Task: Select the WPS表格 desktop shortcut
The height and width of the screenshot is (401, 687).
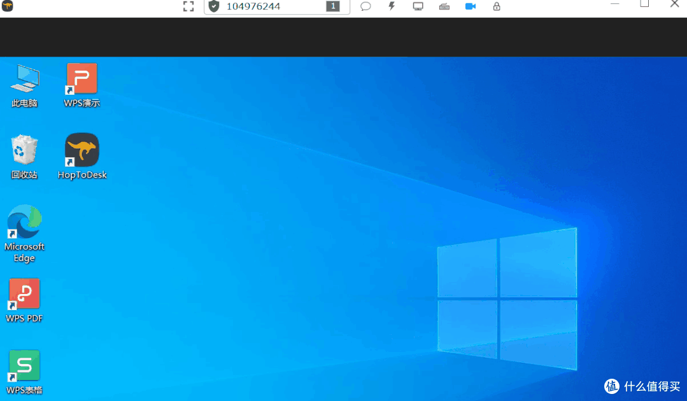Action: click(25, 372)
